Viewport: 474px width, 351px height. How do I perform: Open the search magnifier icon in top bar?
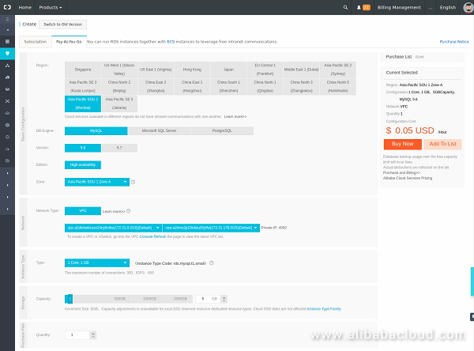tap(345, 8)
